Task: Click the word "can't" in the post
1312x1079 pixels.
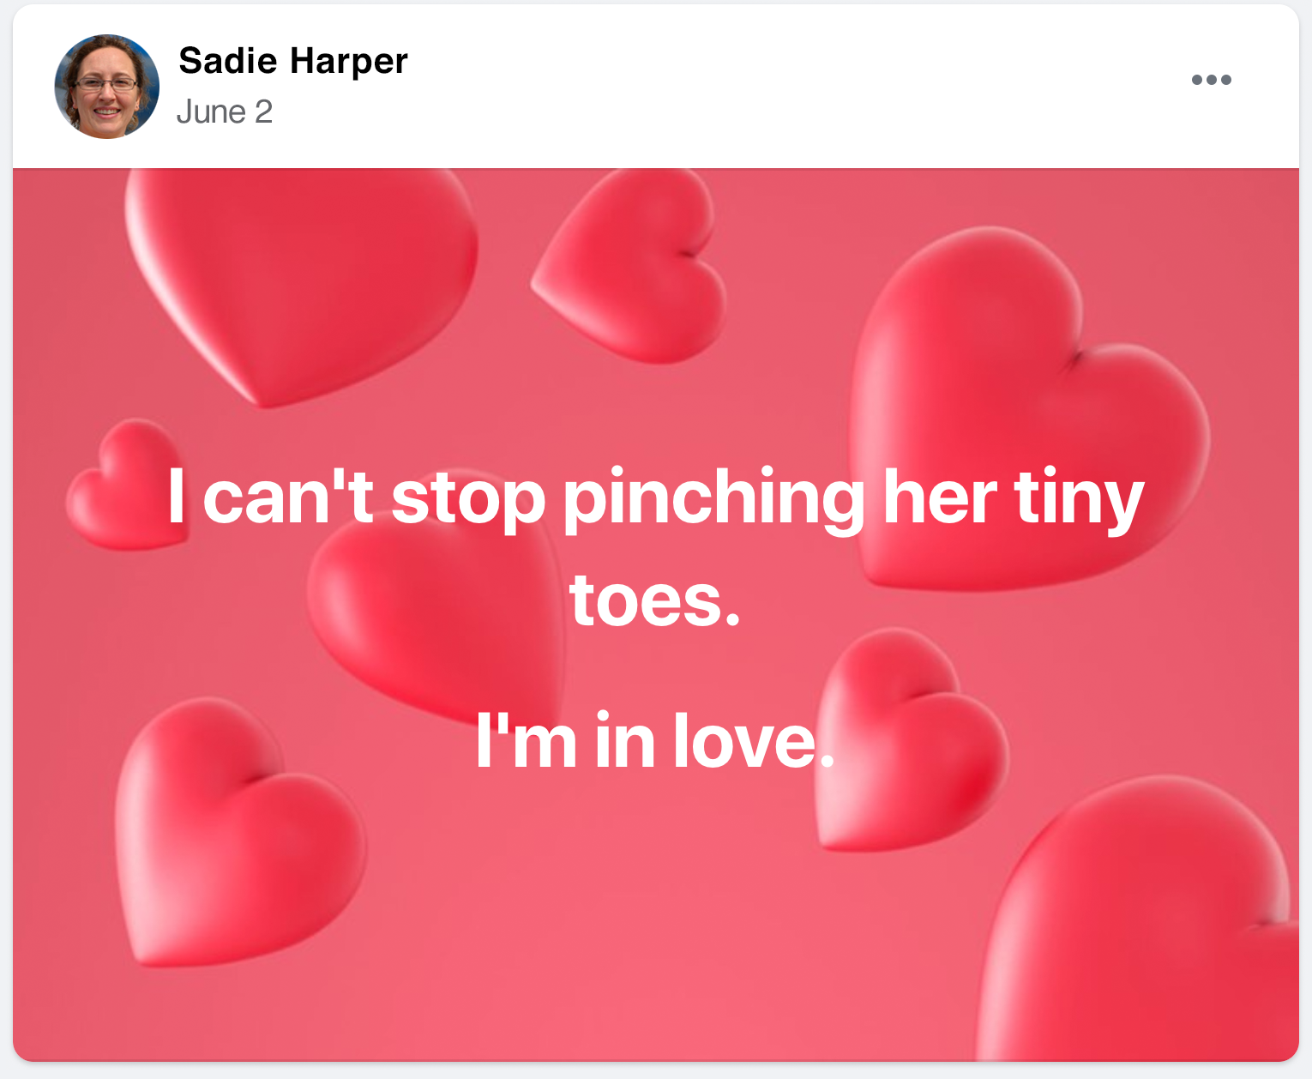Action: point(288,498)
